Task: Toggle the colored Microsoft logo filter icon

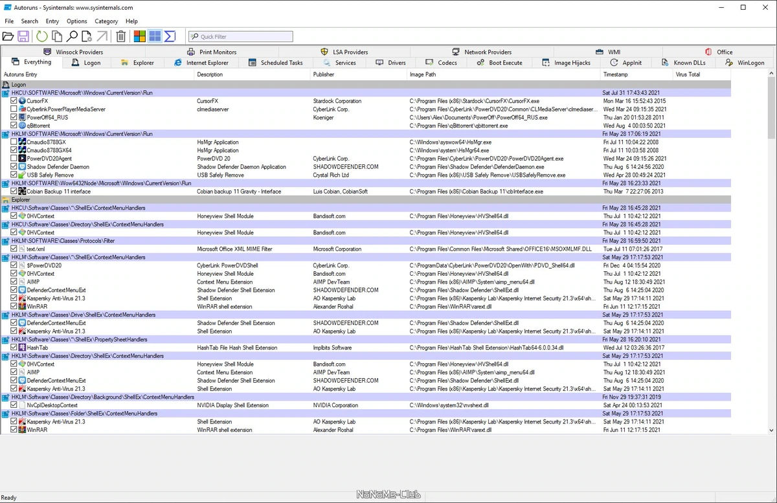Action: (140, 37)
